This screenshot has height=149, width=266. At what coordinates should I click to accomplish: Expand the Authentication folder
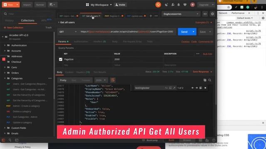tap(5, 45)
